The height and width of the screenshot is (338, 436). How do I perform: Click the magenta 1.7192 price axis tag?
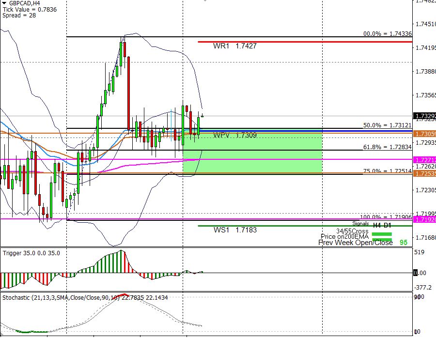click(423, 219)
